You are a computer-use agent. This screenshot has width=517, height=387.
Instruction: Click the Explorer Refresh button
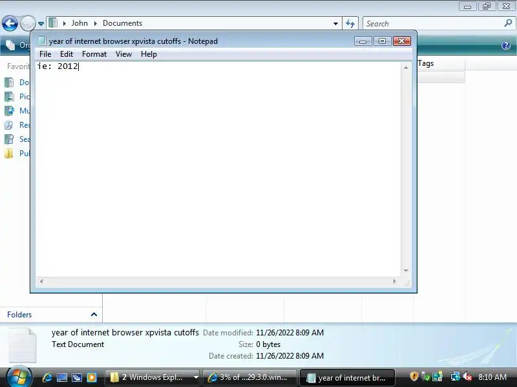350,23
